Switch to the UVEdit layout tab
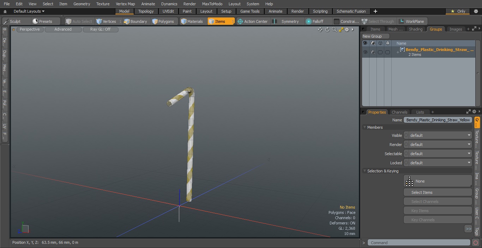Screen dimensions: 482x248 tap(168, 11)
